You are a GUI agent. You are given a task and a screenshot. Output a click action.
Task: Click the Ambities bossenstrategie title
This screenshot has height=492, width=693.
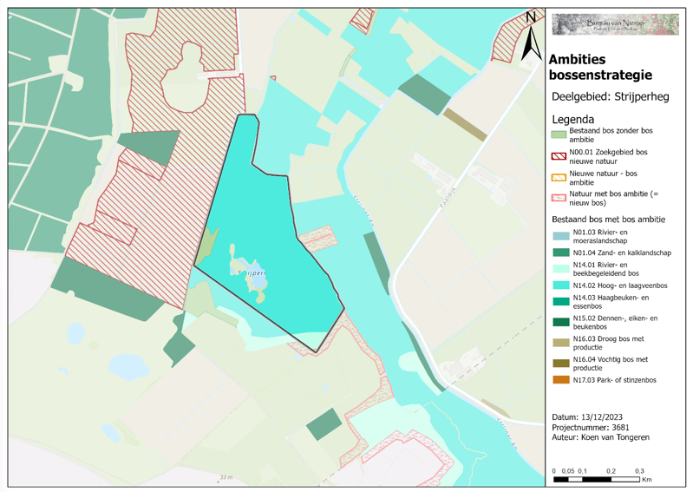tap(601, 68)
